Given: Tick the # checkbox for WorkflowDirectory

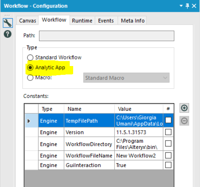Looking at the screenshot, I should tap(168, 143).
